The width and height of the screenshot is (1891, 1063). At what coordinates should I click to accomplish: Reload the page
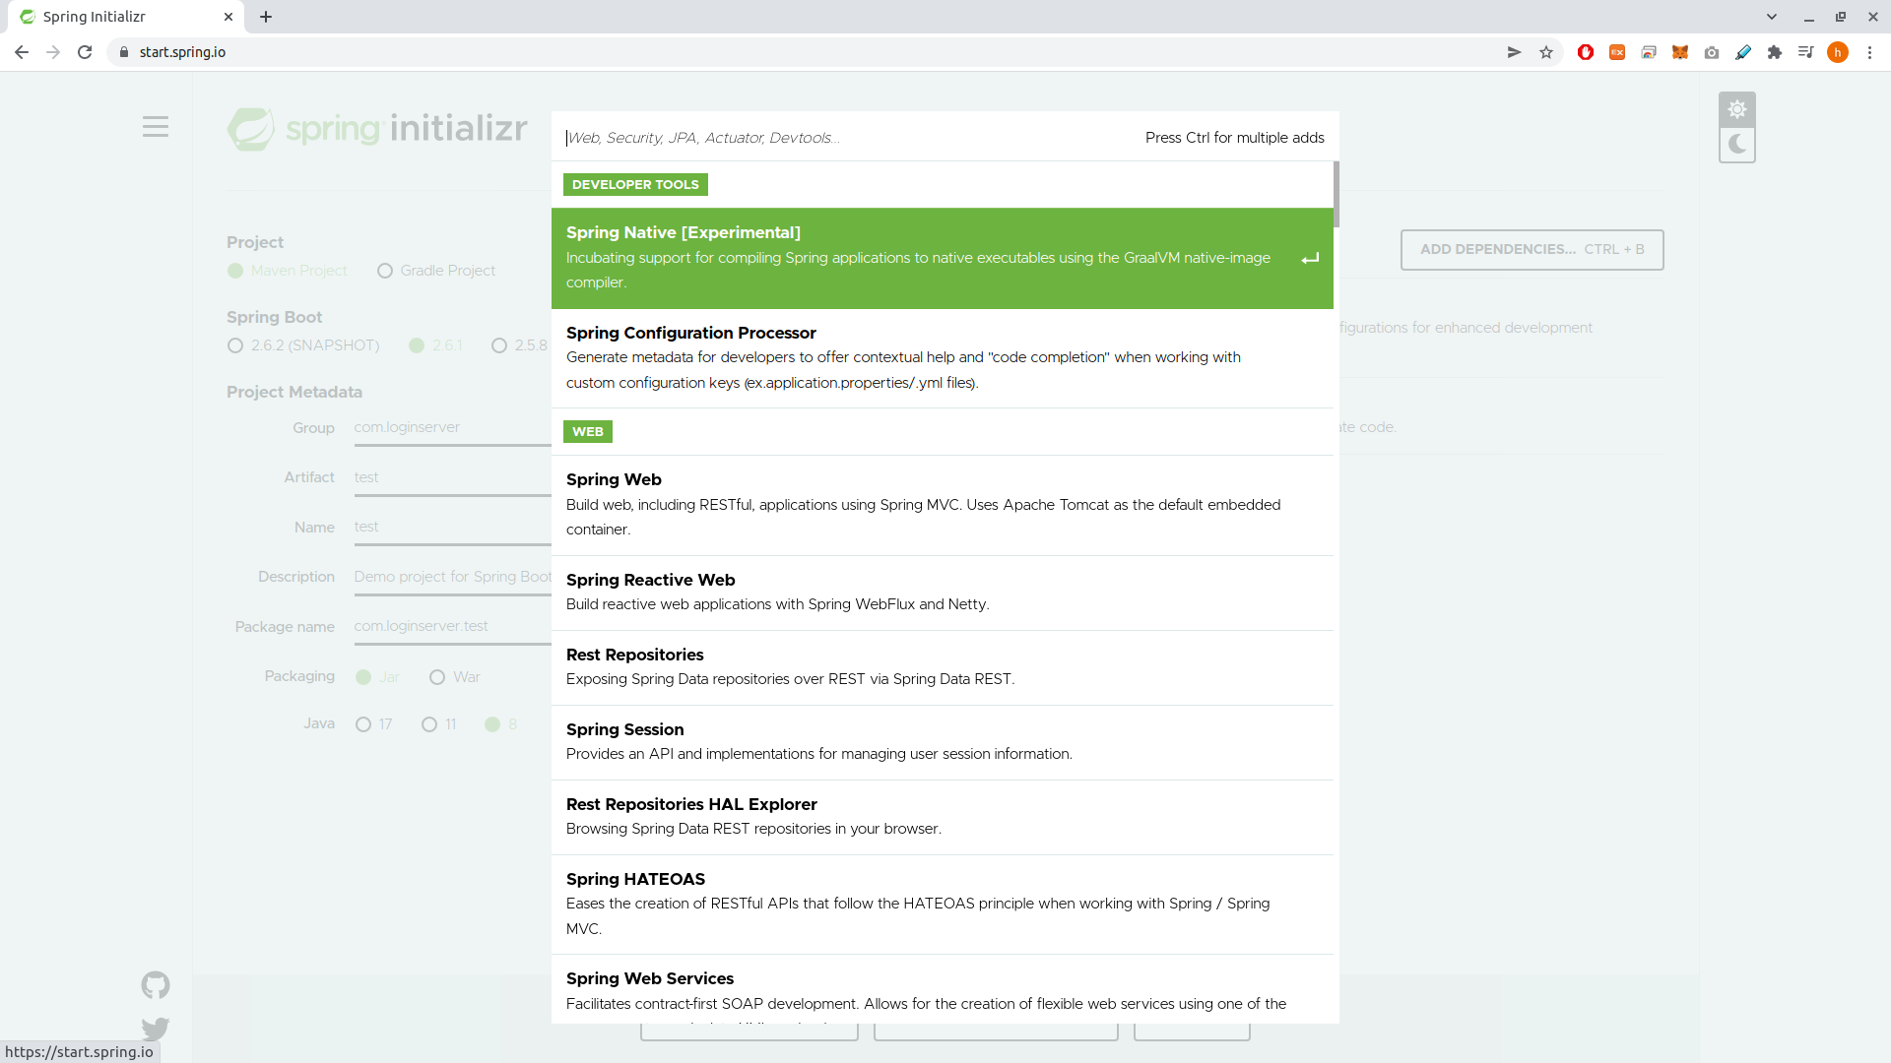click(85, 52)
